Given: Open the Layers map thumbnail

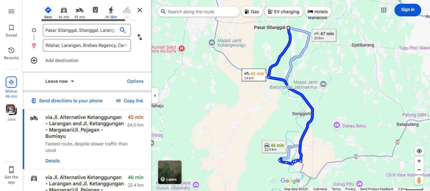Looking at the screenshot, I should 170,172.
